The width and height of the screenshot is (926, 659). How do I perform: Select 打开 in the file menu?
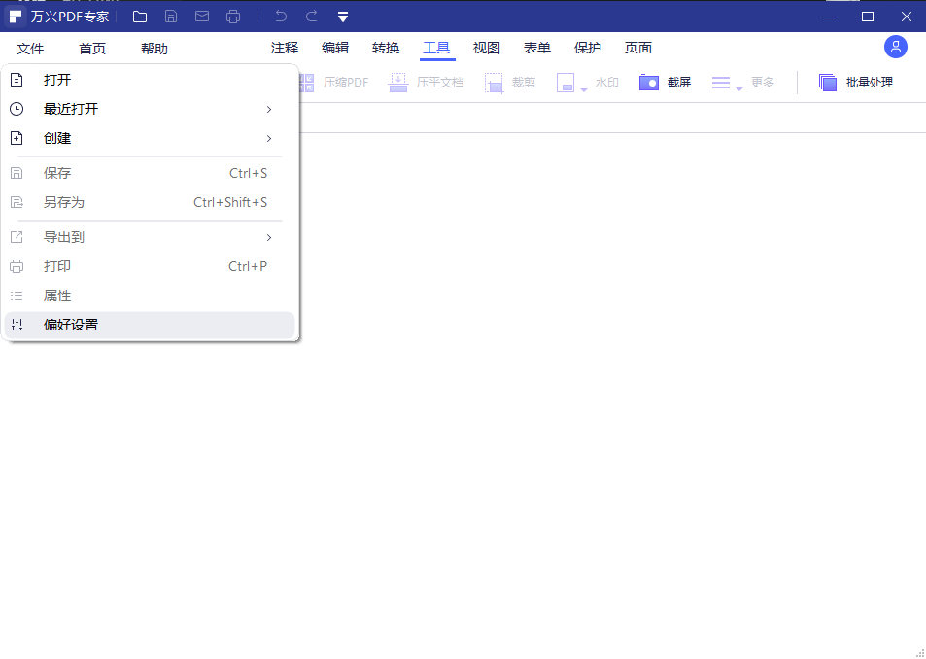pyautogui.click(x=57, y=80)
